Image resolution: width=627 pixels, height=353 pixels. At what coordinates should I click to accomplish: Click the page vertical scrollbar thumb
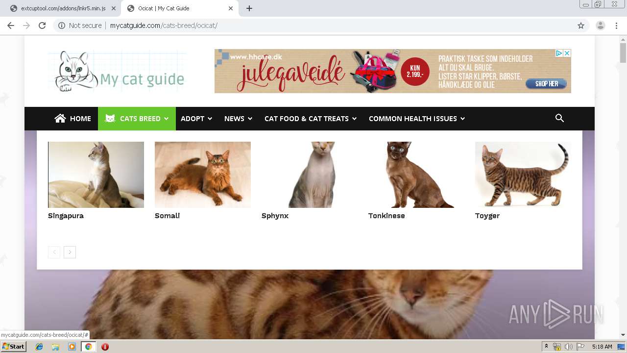coord(623,52)
